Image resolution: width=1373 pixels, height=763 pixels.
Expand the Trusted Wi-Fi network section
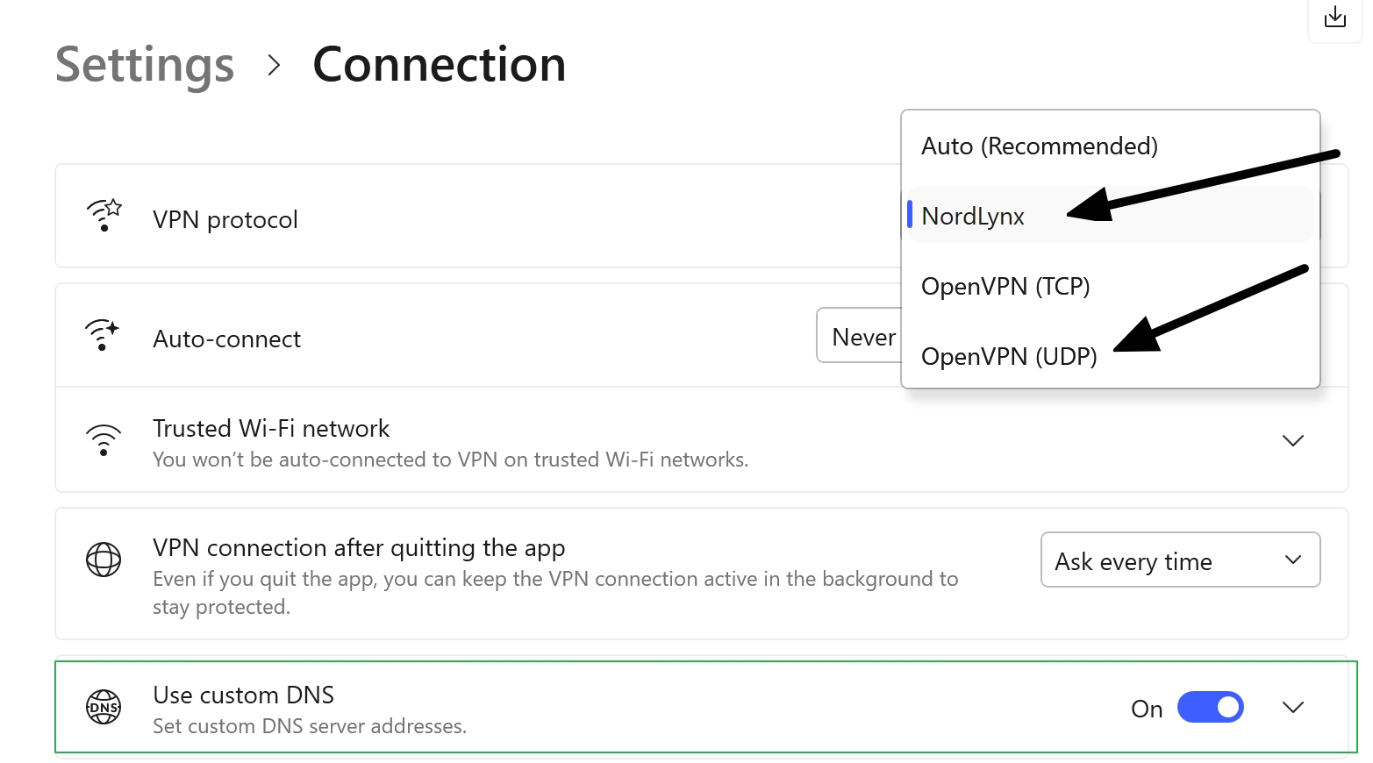[1292, 441]
